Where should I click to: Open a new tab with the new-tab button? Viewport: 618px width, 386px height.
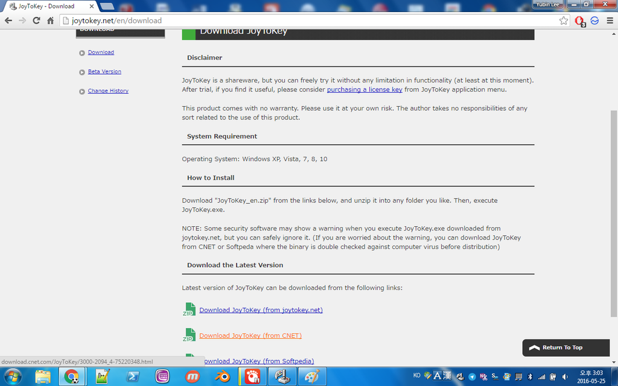click(x=107, y=6)
